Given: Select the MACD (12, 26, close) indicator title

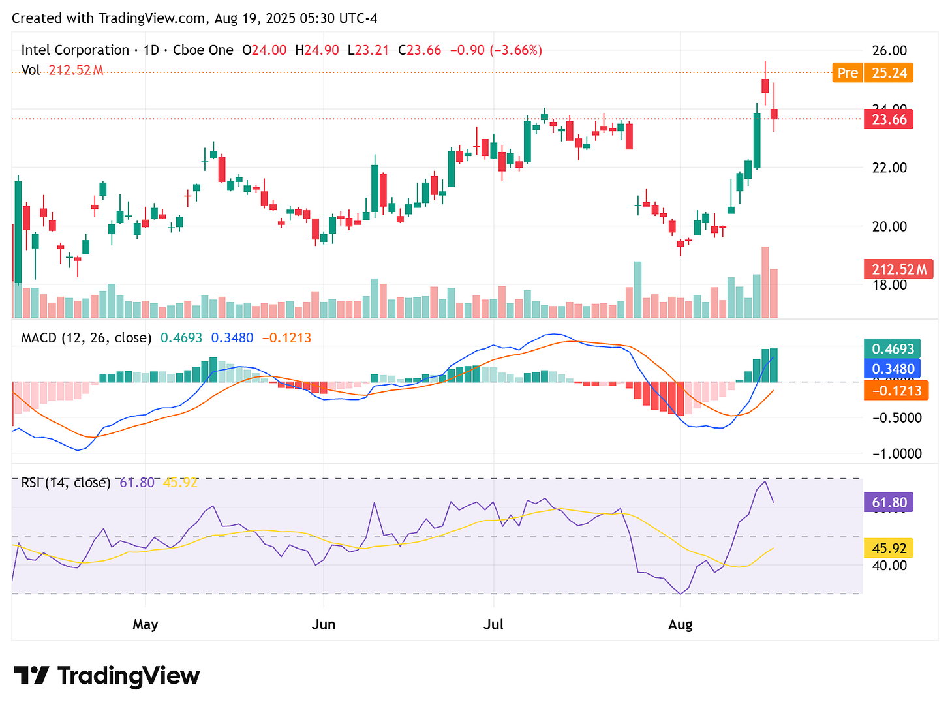Looking at the screenshot, I should tap(85, 338).
